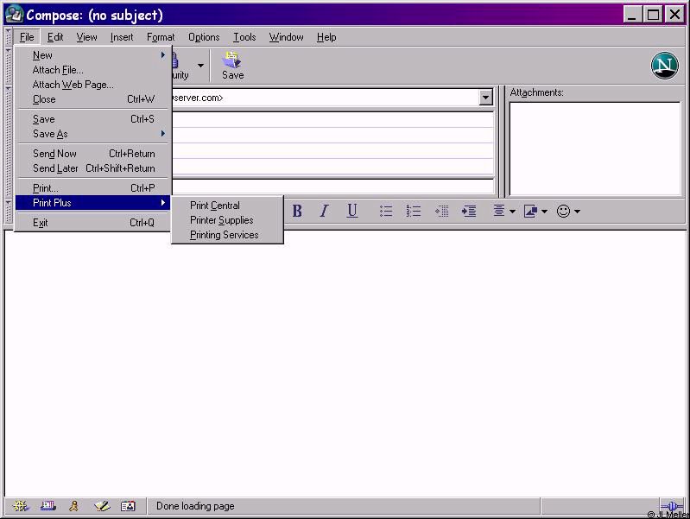Open Instant Messenger status bar icon
Viewport: 690px width, 519px height.
click(x=74, y=506)
